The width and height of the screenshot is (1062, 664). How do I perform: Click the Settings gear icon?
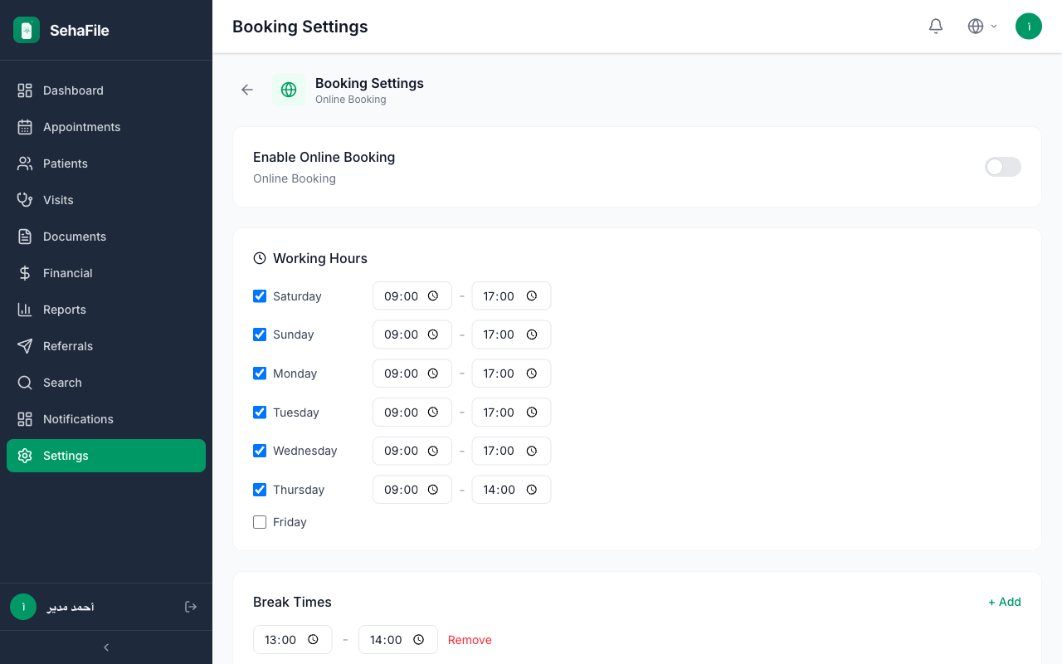point(25,456)
